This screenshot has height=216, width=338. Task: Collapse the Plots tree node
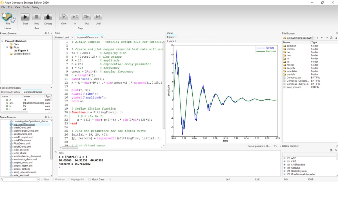(7, 47)
